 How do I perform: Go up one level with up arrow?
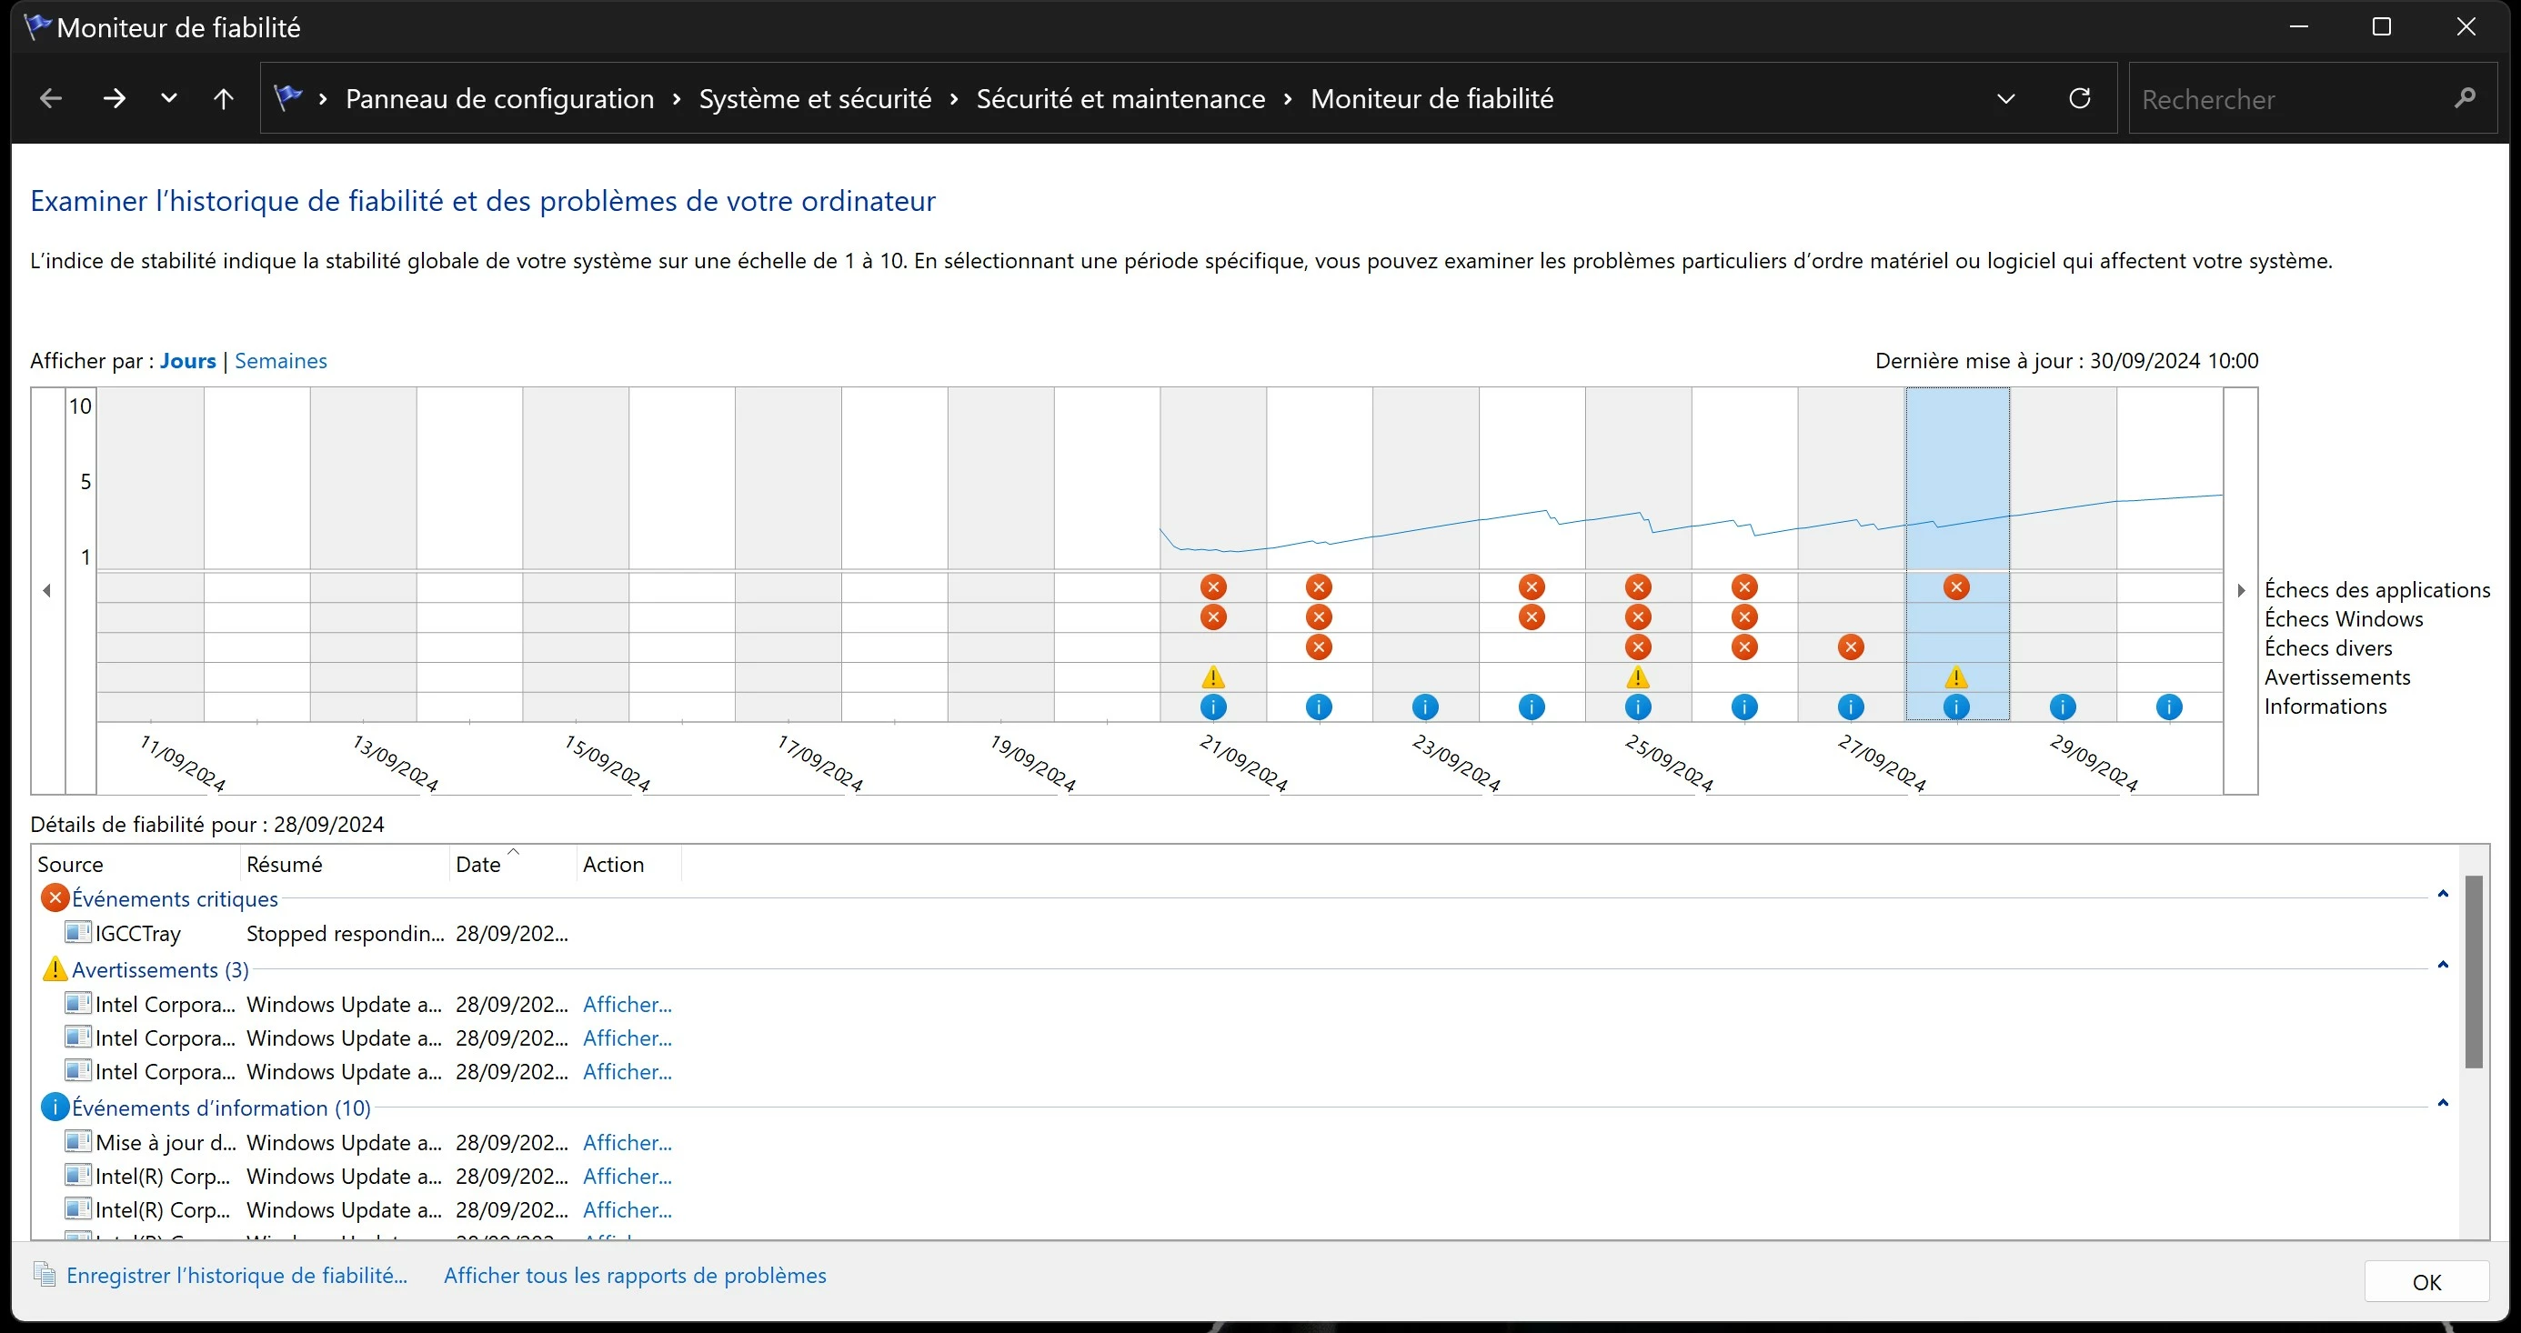tap(223, 99)
